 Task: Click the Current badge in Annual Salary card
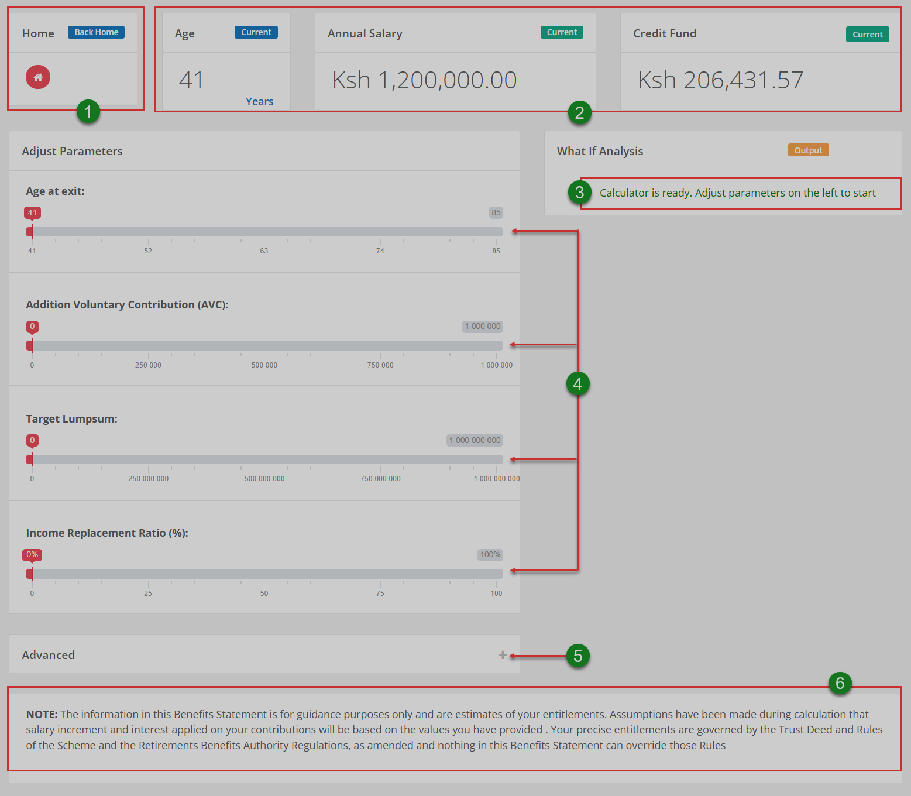pyautogui.click(x=562, y=32)
